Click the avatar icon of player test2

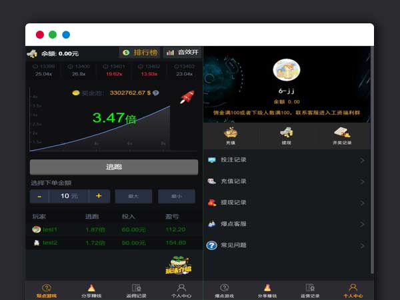pos(37,243)
